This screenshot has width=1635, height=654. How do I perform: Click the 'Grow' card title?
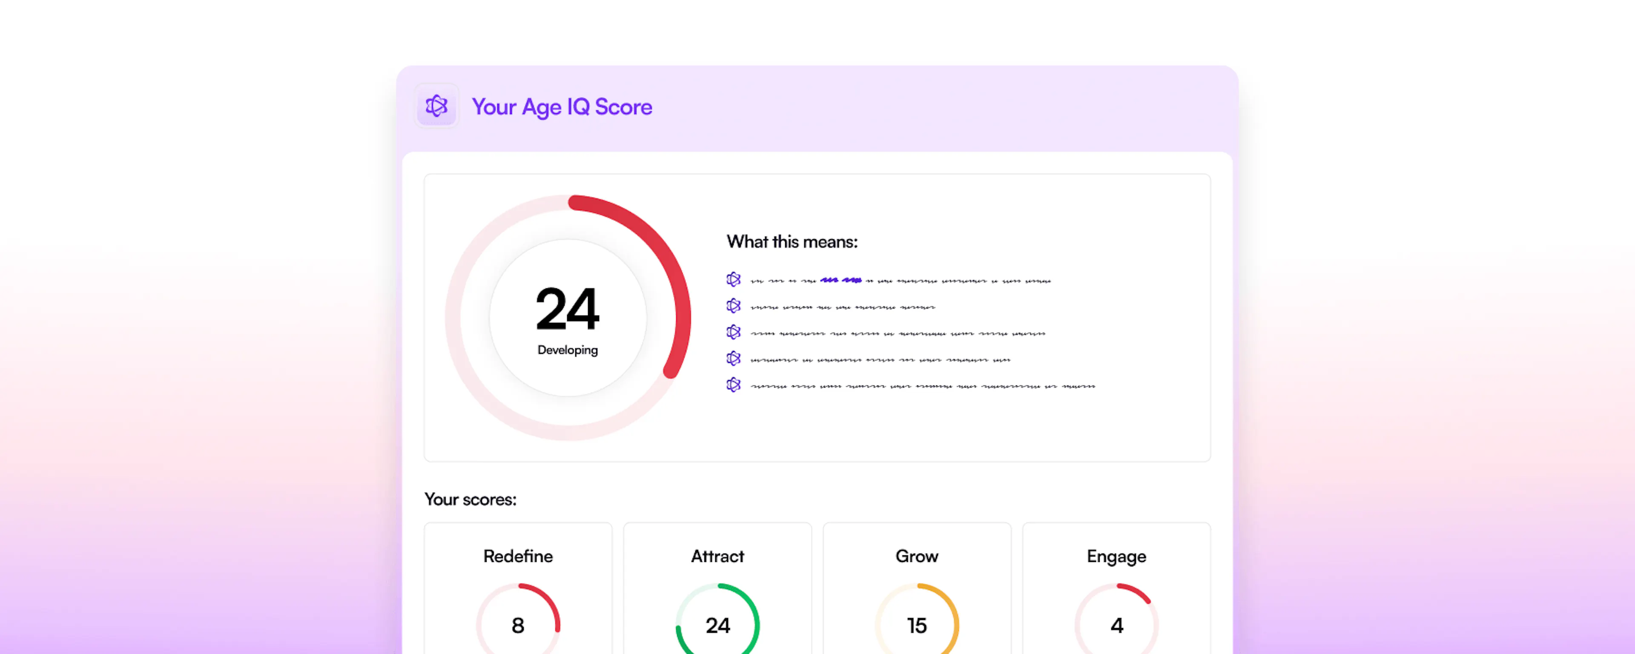tap(917, 556)
